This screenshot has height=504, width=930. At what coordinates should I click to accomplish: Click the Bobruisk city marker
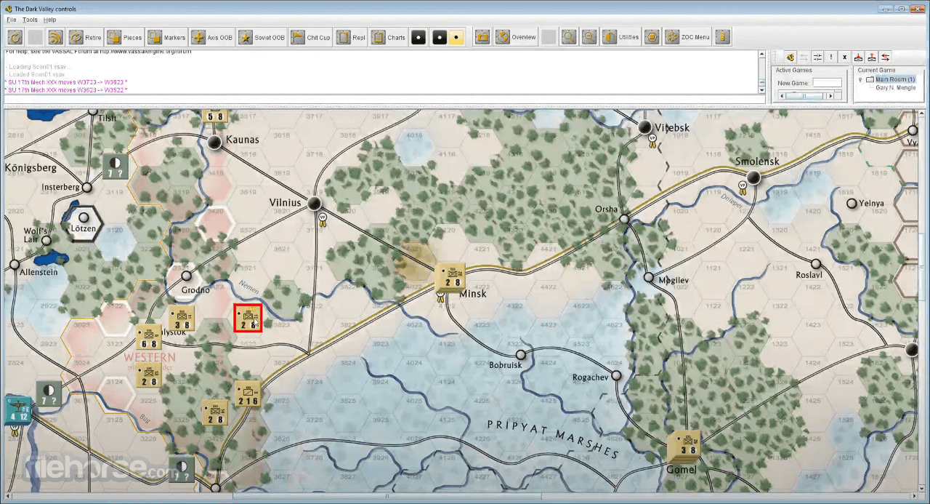coord(520,354)
